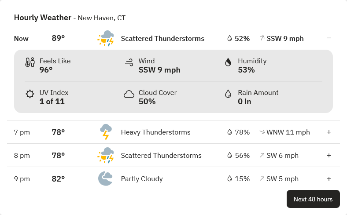Click the UV Index sun icon
The width and height of the screenshot is (347, 215).
30,94
